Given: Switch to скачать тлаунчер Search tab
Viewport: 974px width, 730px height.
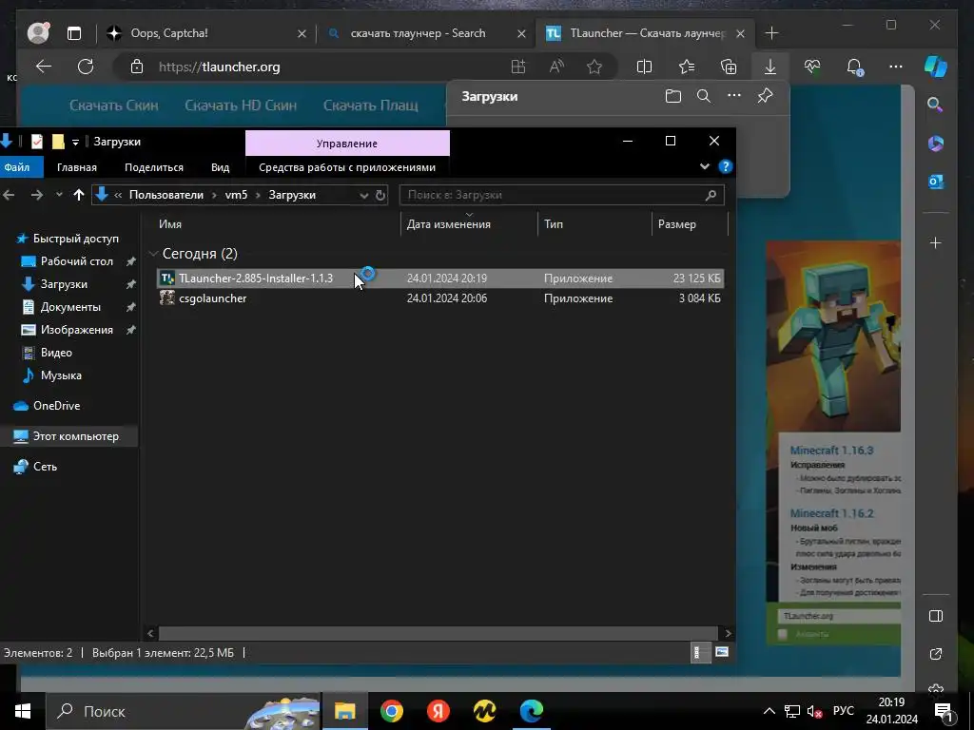Looking at the screenshot, I should click(419, 33).
